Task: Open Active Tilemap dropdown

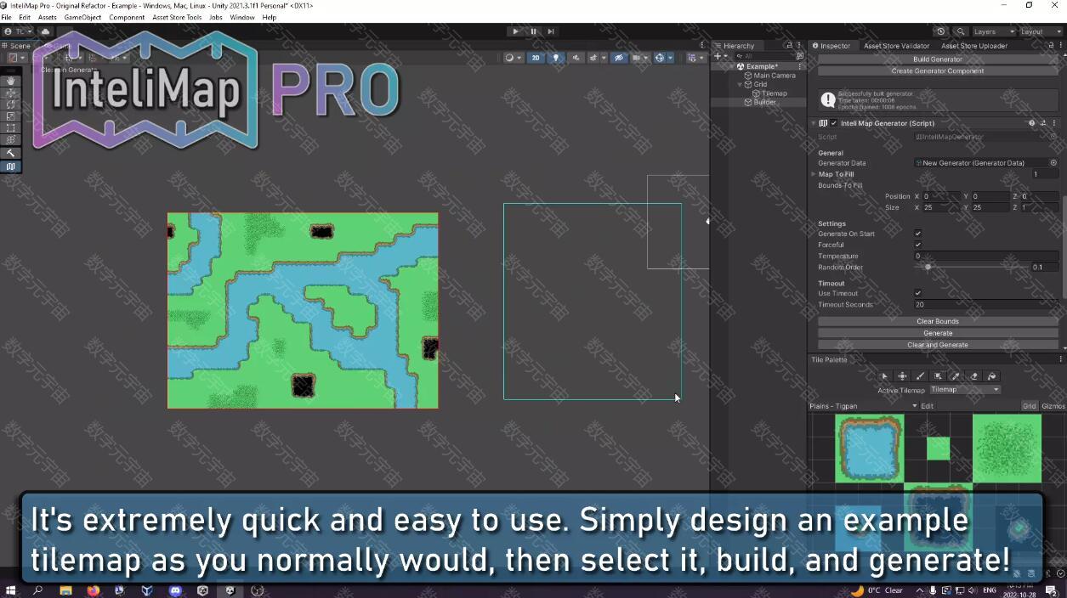Action: [964, 390]
